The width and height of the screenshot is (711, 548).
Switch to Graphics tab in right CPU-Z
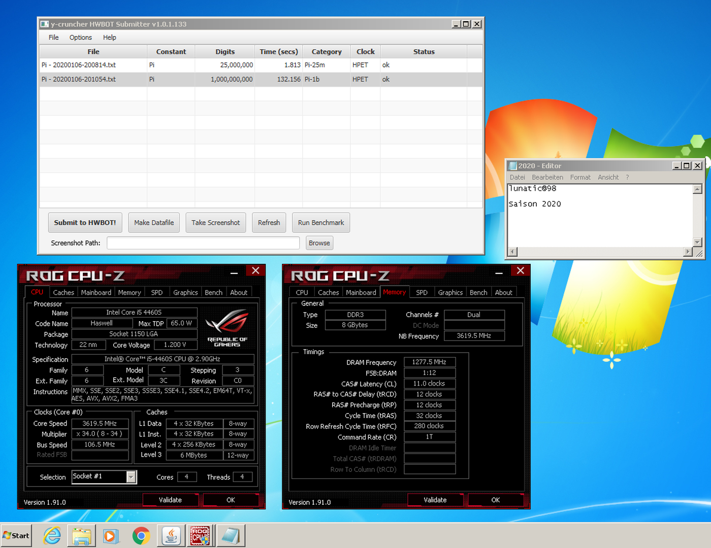pos(450,293)
